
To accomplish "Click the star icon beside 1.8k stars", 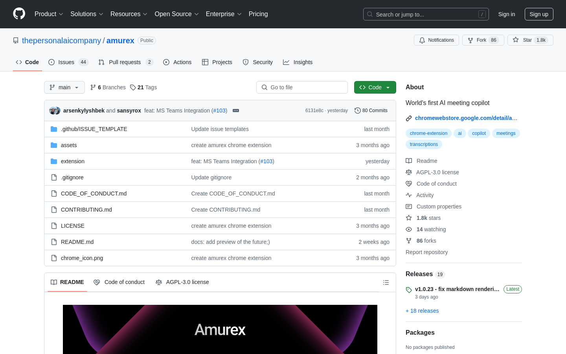I will click(409, 218).
